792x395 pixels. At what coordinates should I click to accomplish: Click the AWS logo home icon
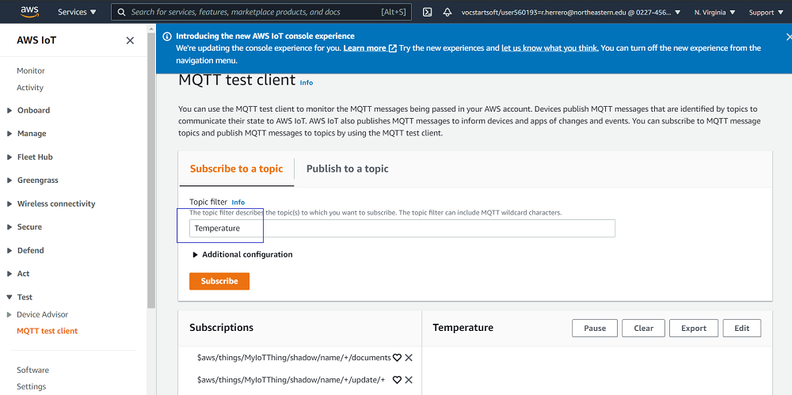click(x=30, y=12)
